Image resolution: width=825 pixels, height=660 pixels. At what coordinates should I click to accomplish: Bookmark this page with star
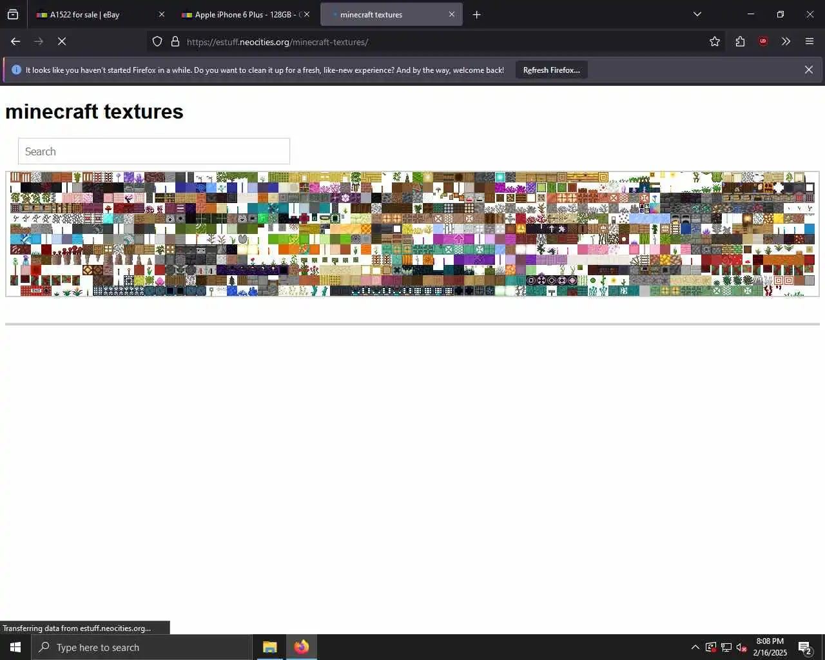(x=715, y=41)
